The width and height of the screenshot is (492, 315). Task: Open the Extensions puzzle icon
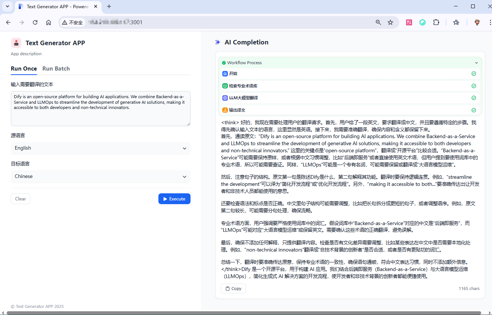(436, 22)
